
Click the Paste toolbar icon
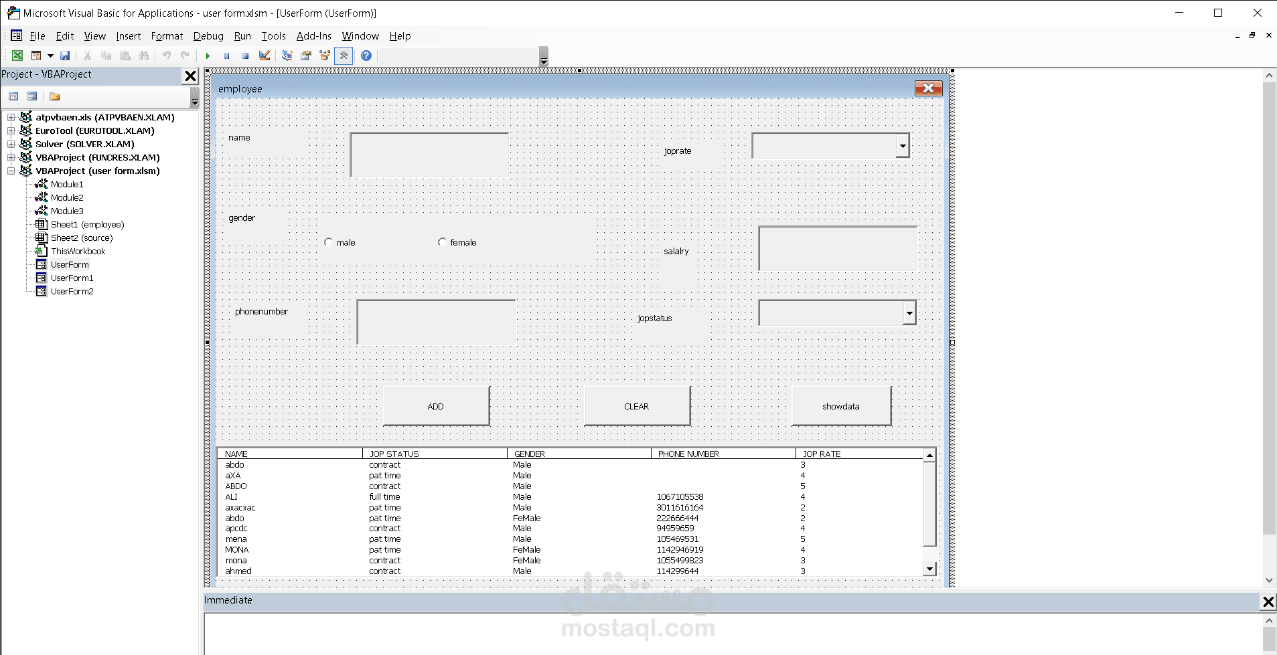click(125, 56)
